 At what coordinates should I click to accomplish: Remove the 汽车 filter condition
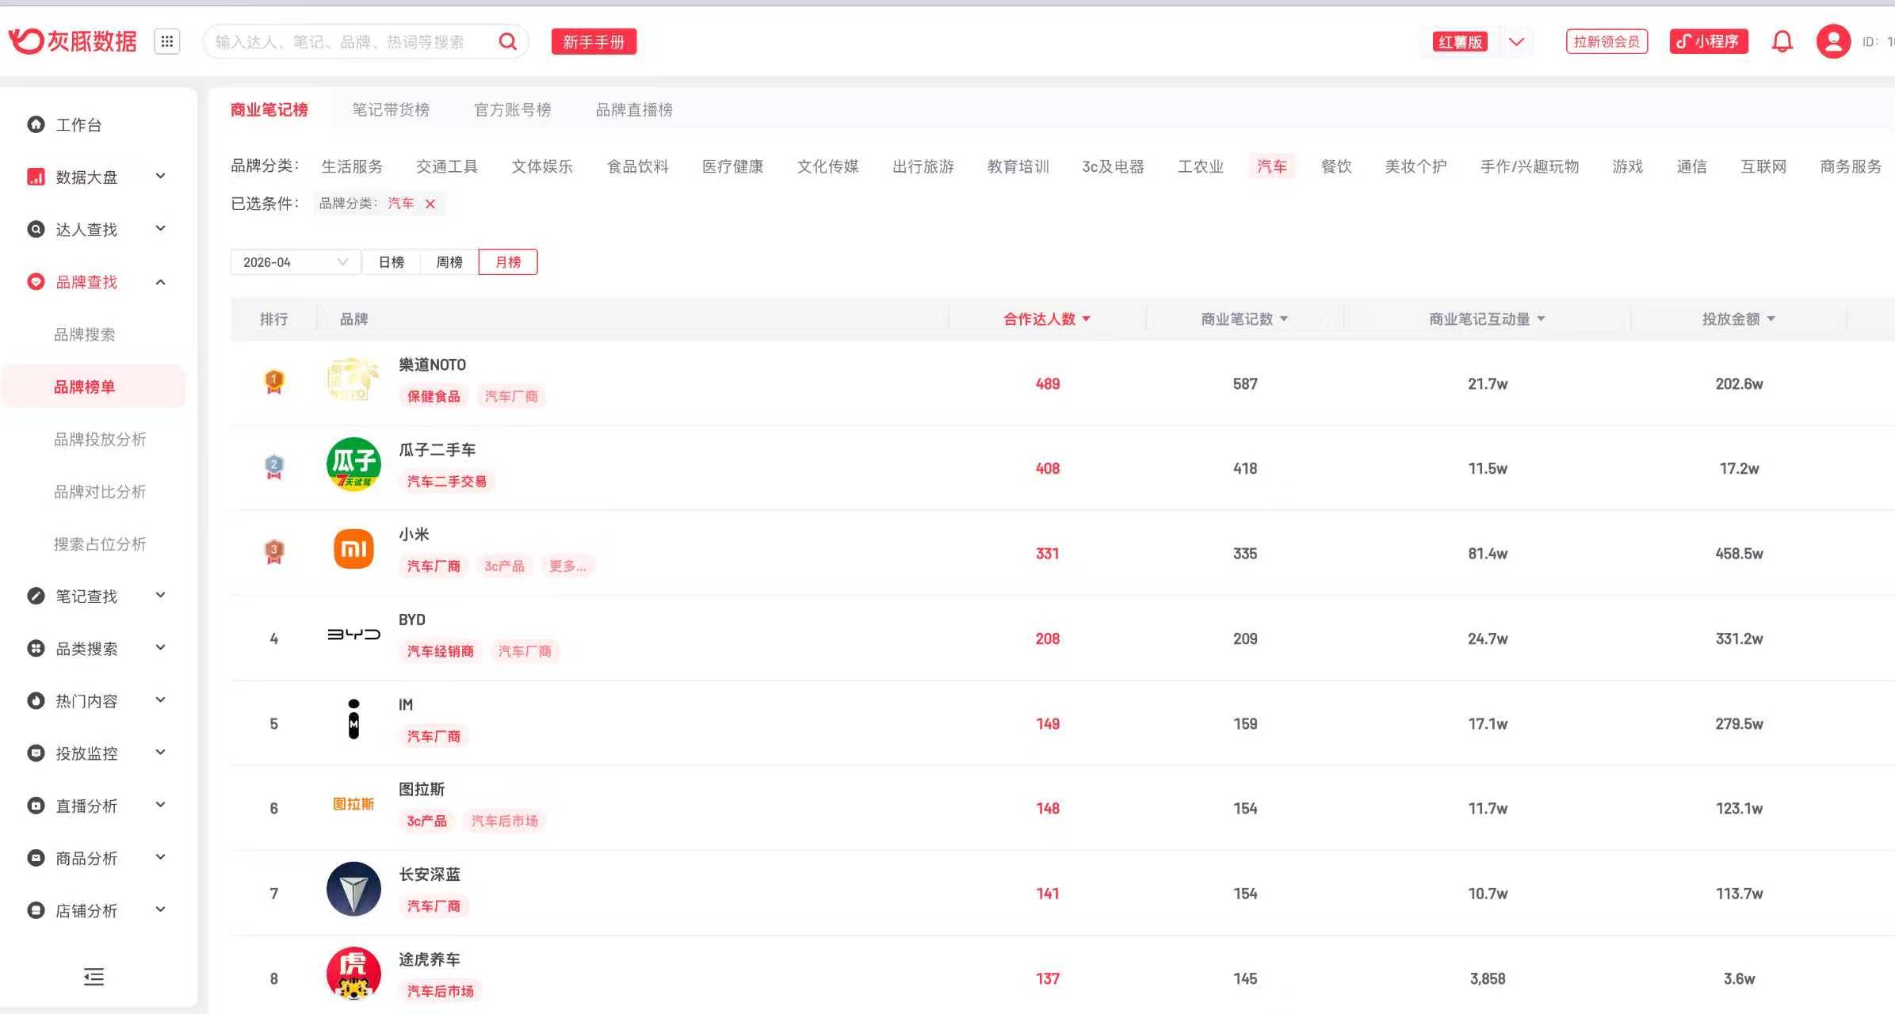[430, 204]
